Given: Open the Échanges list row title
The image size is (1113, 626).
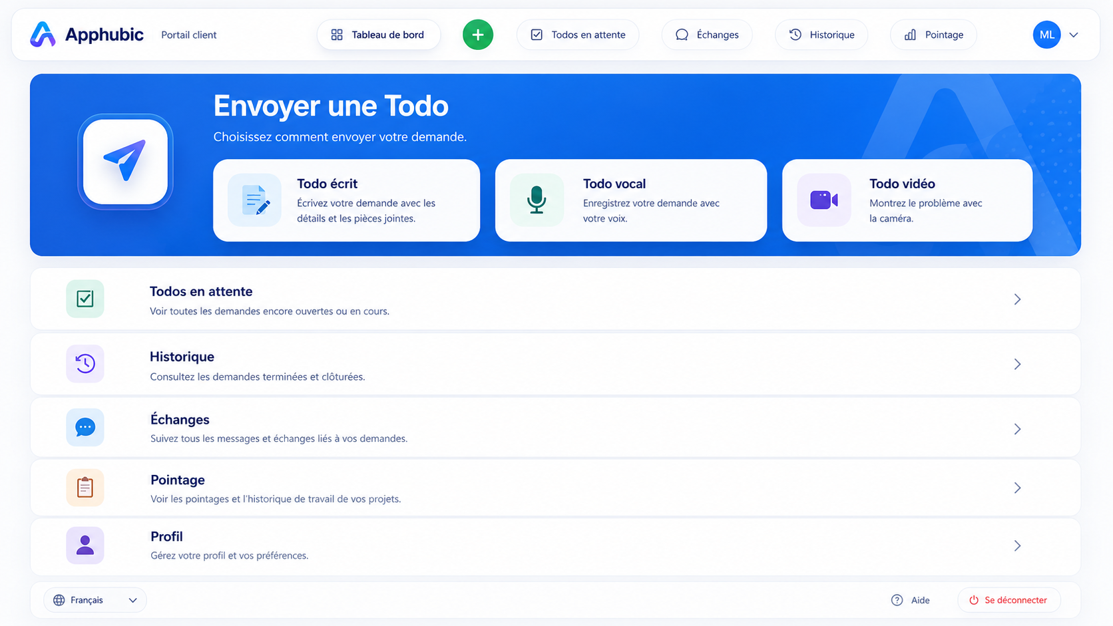Looking at the screenshot, I should (180, 419).
